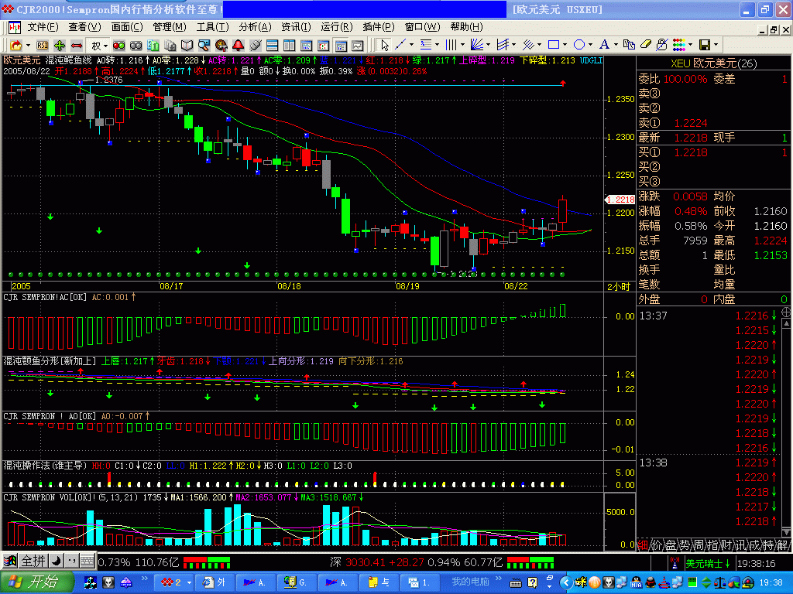
Task: Toggle the arrow pointer selection mode
Action: point(385,45)
